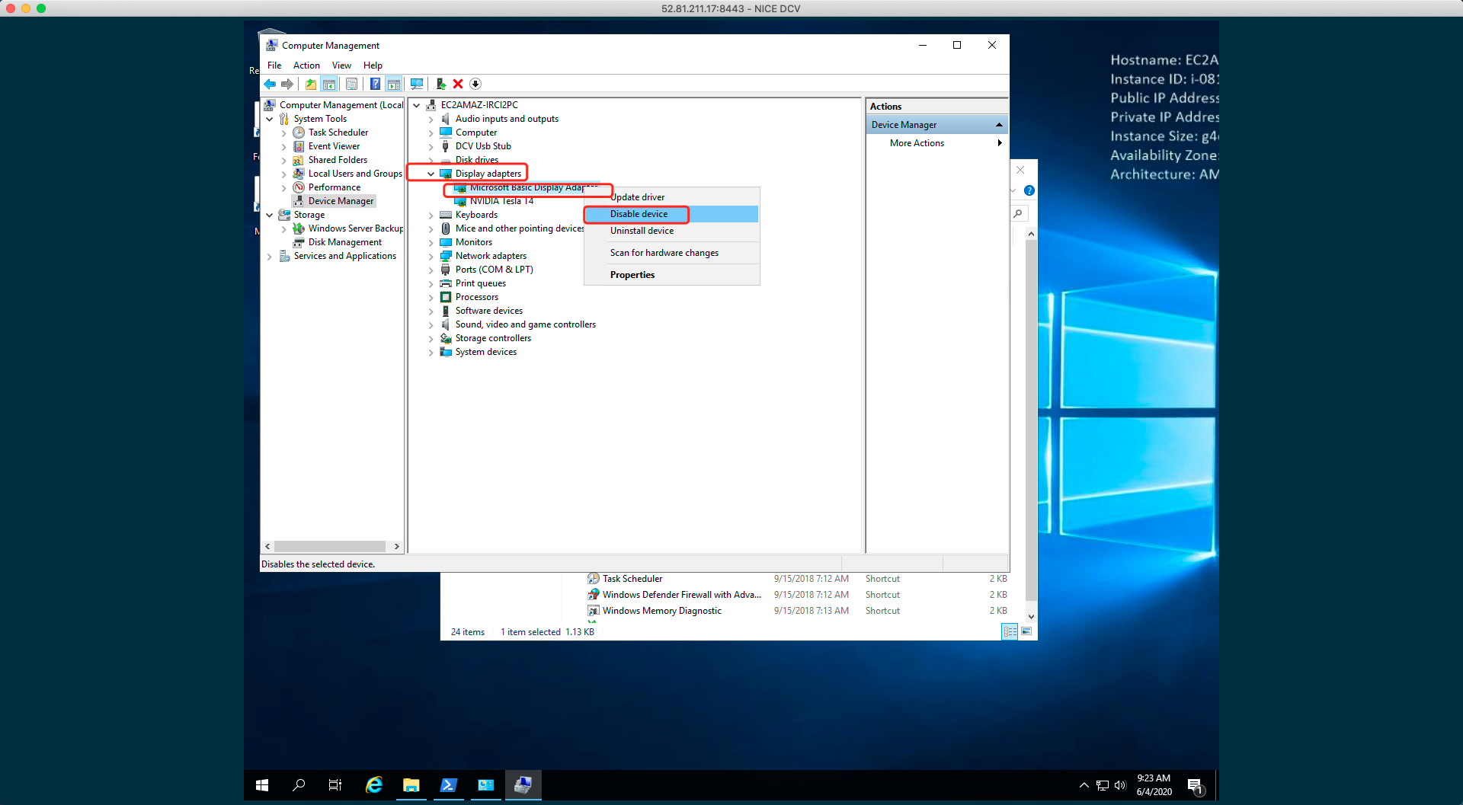Screen dimensions: 1463x805
Task: Select Disable device from the context menu
Action: 639,214
